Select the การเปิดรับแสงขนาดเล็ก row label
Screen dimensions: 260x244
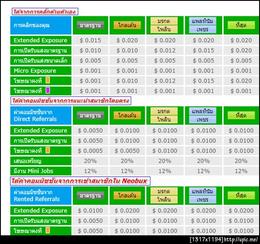click(41, 60)
